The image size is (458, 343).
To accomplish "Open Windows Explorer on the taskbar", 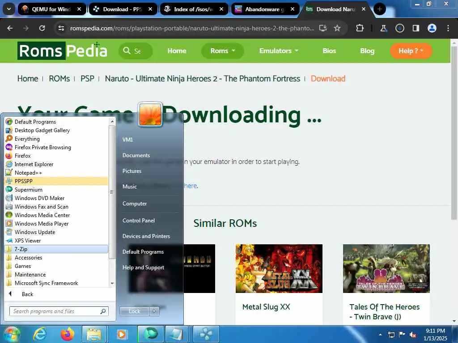I will [94, 334].
